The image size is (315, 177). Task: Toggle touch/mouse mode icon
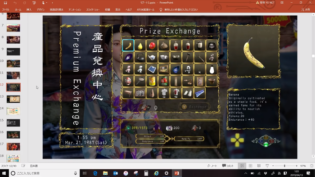tap(43, 3)
